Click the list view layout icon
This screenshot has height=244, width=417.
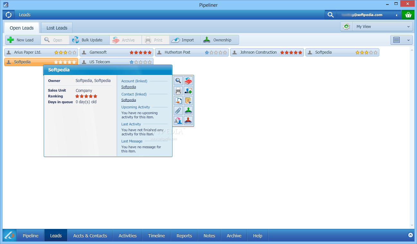396,40
